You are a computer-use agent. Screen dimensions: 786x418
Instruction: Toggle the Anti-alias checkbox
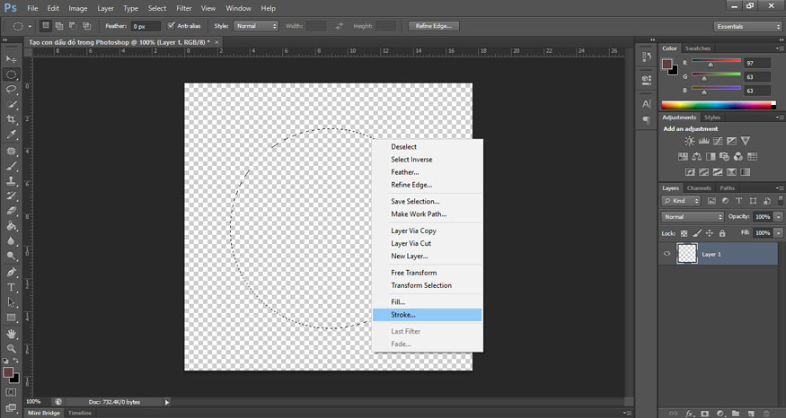171,26
